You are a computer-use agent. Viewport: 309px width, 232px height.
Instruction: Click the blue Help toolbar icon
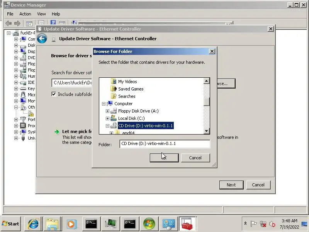[53, 23]
